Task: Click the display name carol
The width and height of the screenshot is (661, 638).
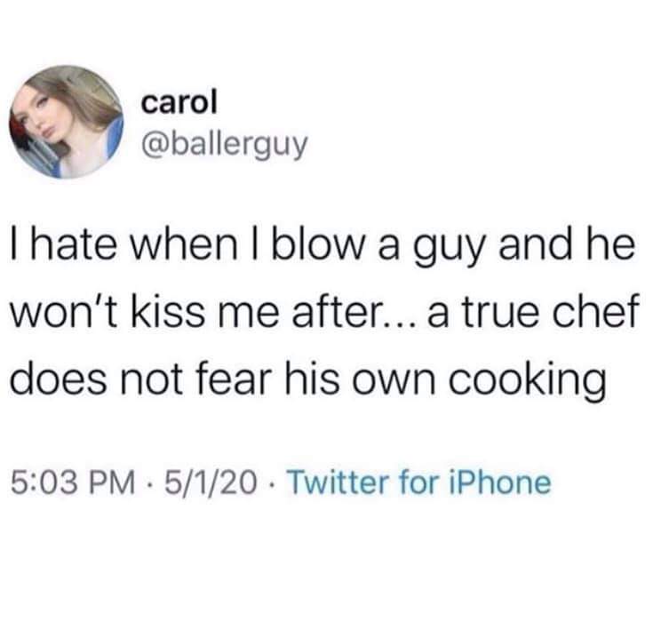Action: point(179,101)
